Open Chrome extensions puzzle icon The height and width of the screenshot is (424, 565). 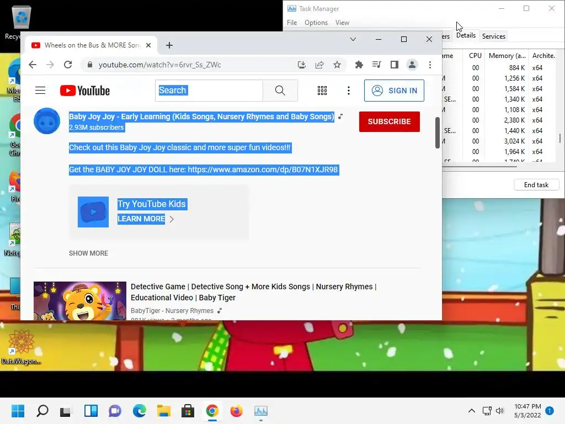coord(359,65)
